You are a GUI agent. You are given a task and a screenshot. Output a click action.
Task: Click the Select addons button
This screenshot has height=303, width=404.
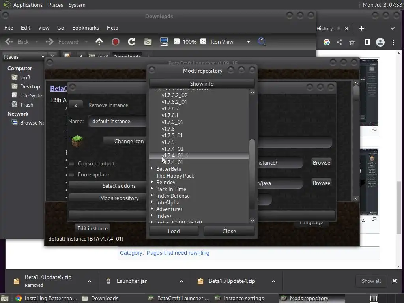coord(108,186)
